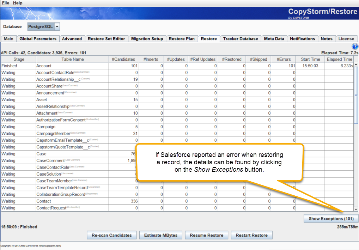Open the PostgreSQL database dropdown

coord(56,26)
